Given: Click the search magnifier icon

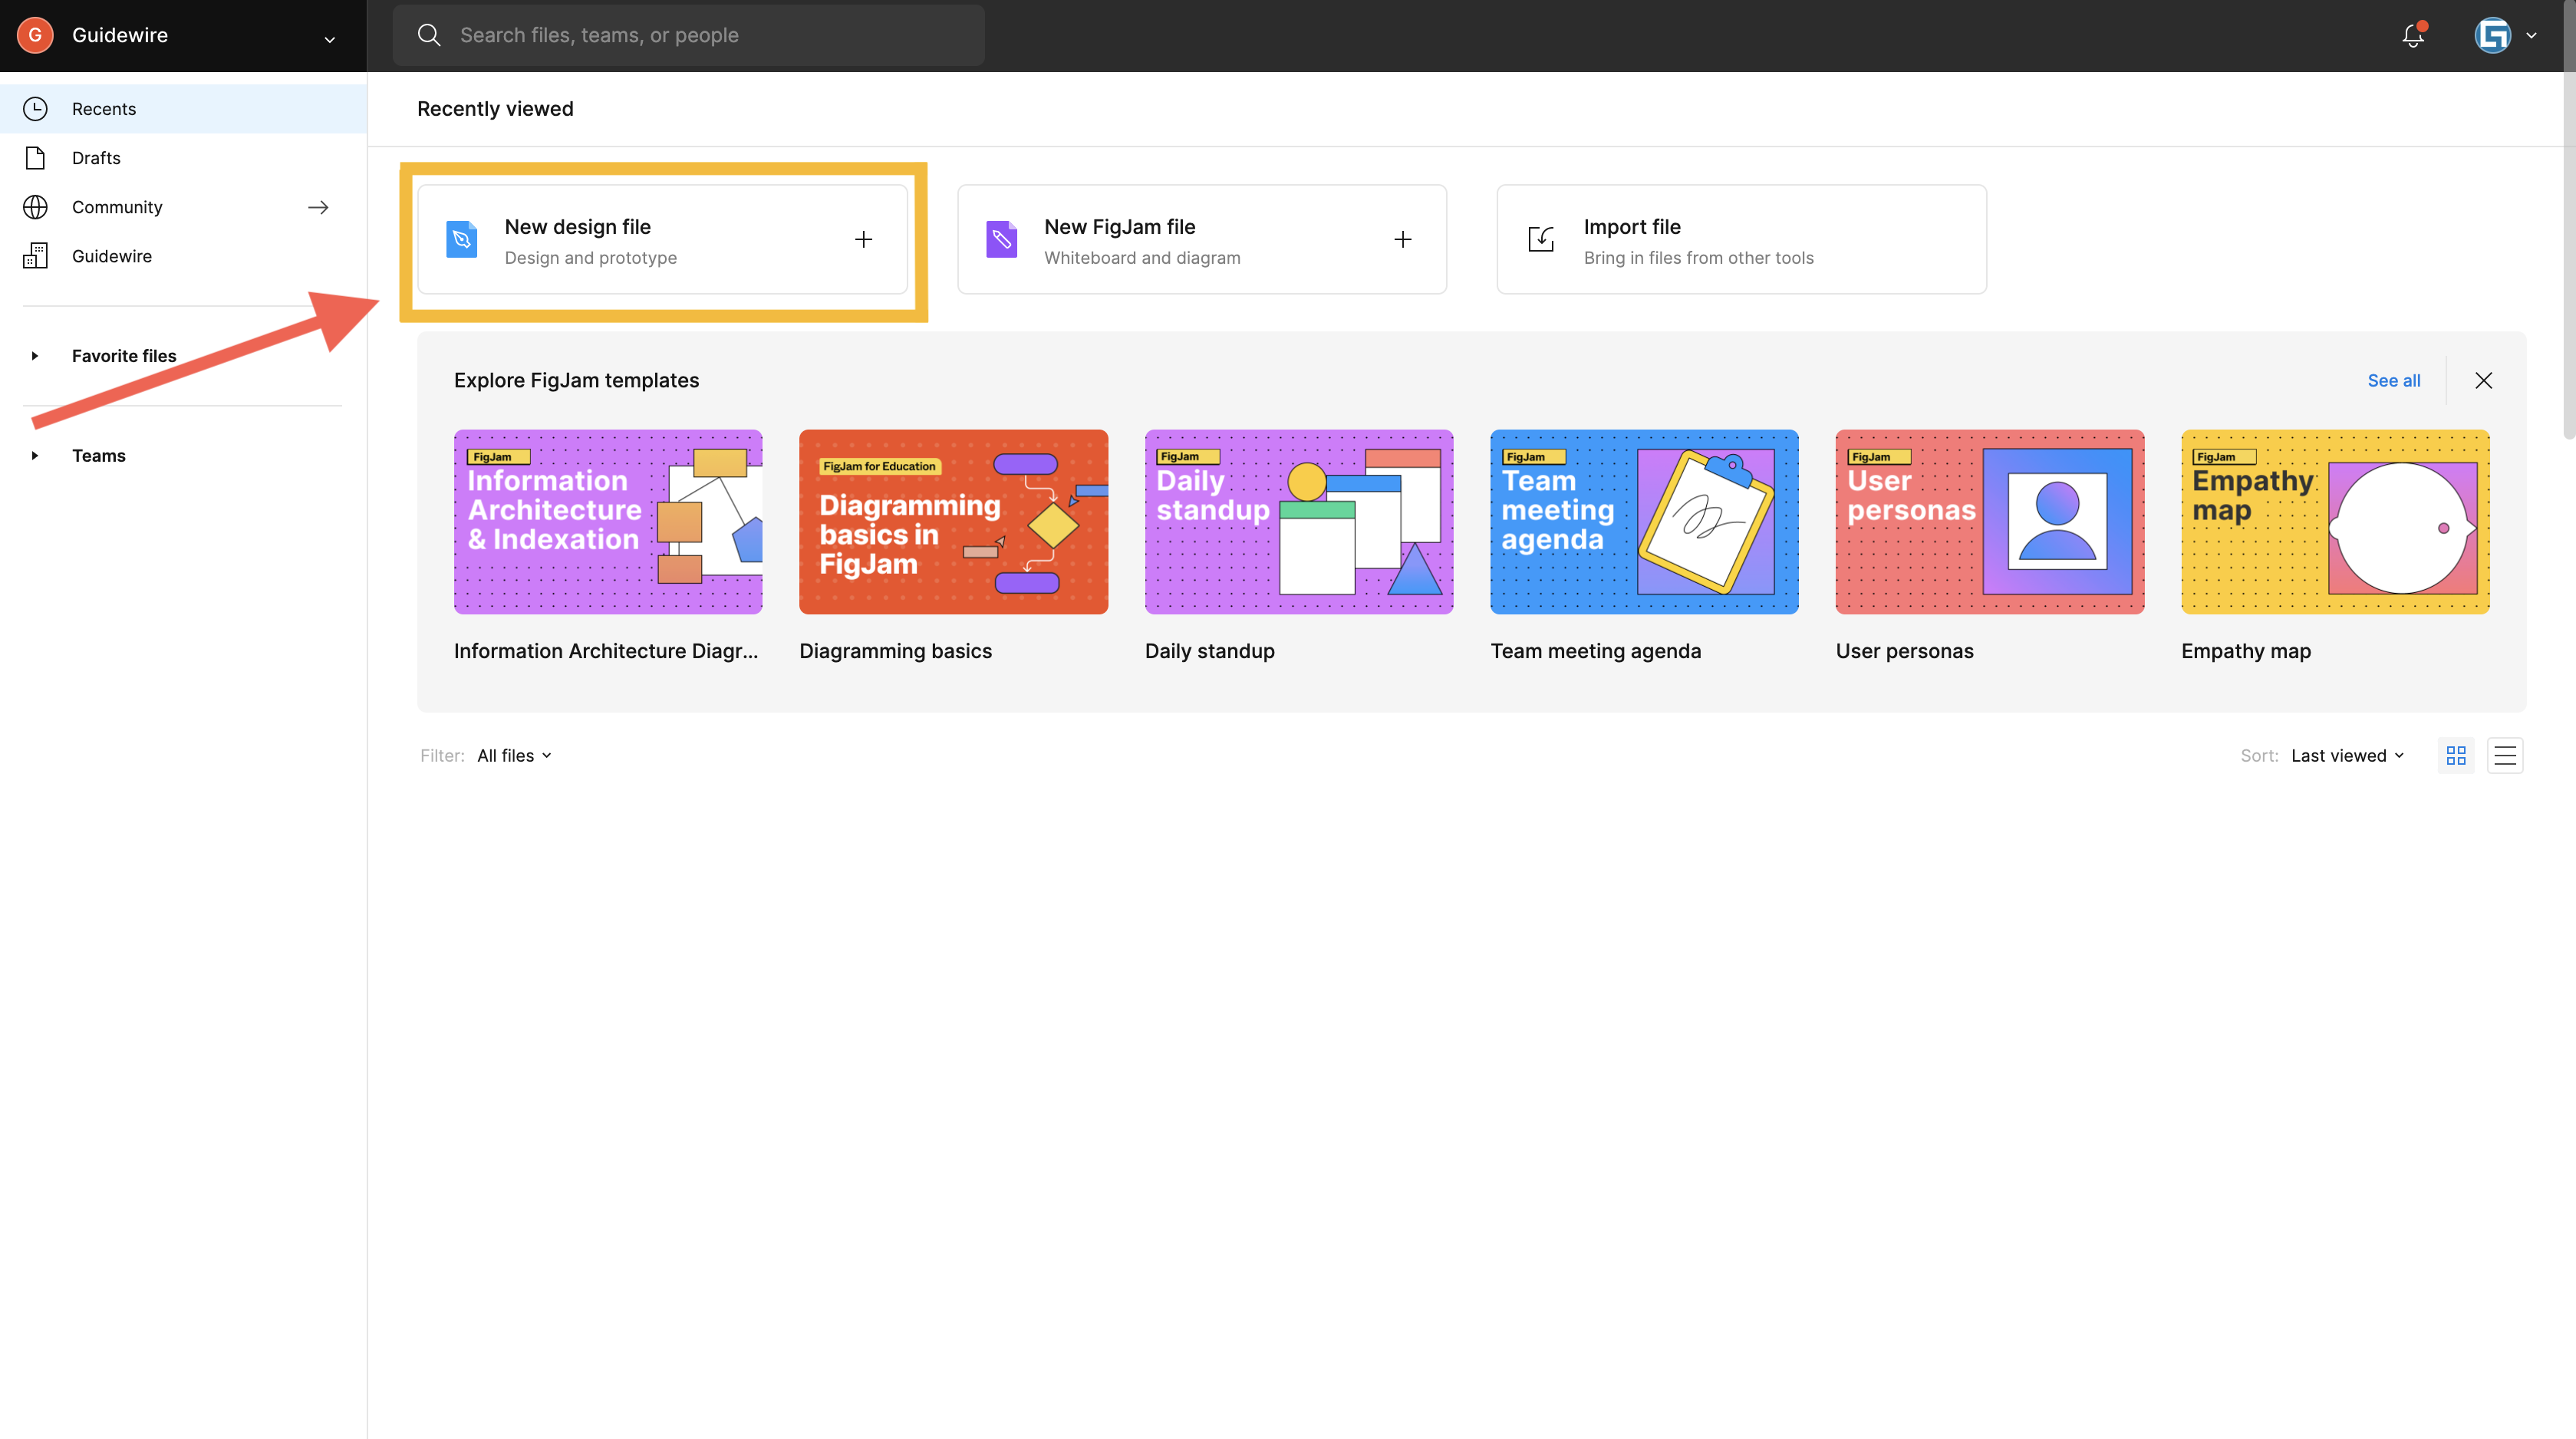Looking at the screenshot, I should (429, 35).
